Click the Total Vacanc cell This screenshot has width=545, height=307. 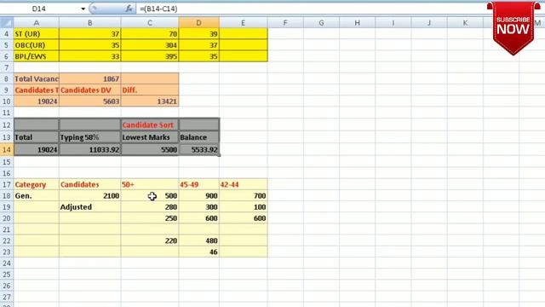tap(36, 79)
